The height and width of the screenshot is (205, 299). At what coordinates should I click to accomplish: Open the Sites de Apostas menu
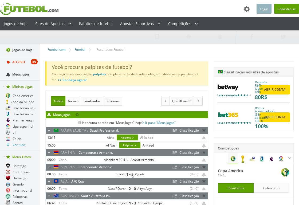pyautogui.click(x=53, y=24)
